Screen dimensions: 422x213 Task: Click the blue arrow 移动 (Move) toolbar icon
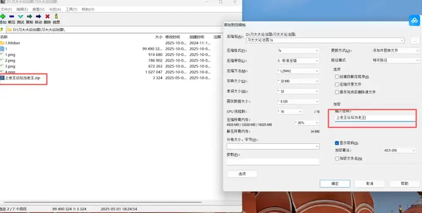pos(39,16)
